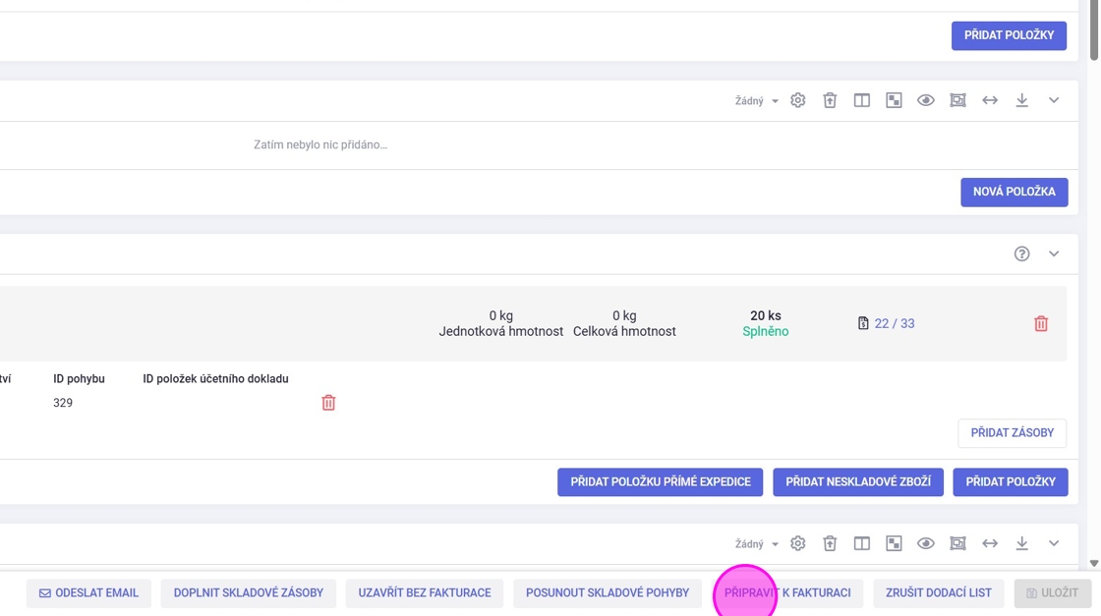1101x616 pixels.
Task: Click PŘIPRAVIT K FAKTURACI button
Action: [x=787, y=592]
